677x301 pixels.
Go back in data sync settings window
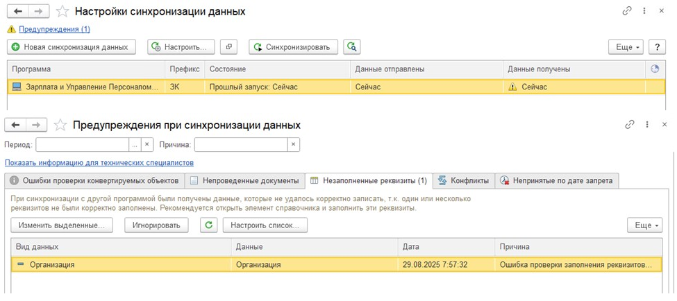click(17, 12)
